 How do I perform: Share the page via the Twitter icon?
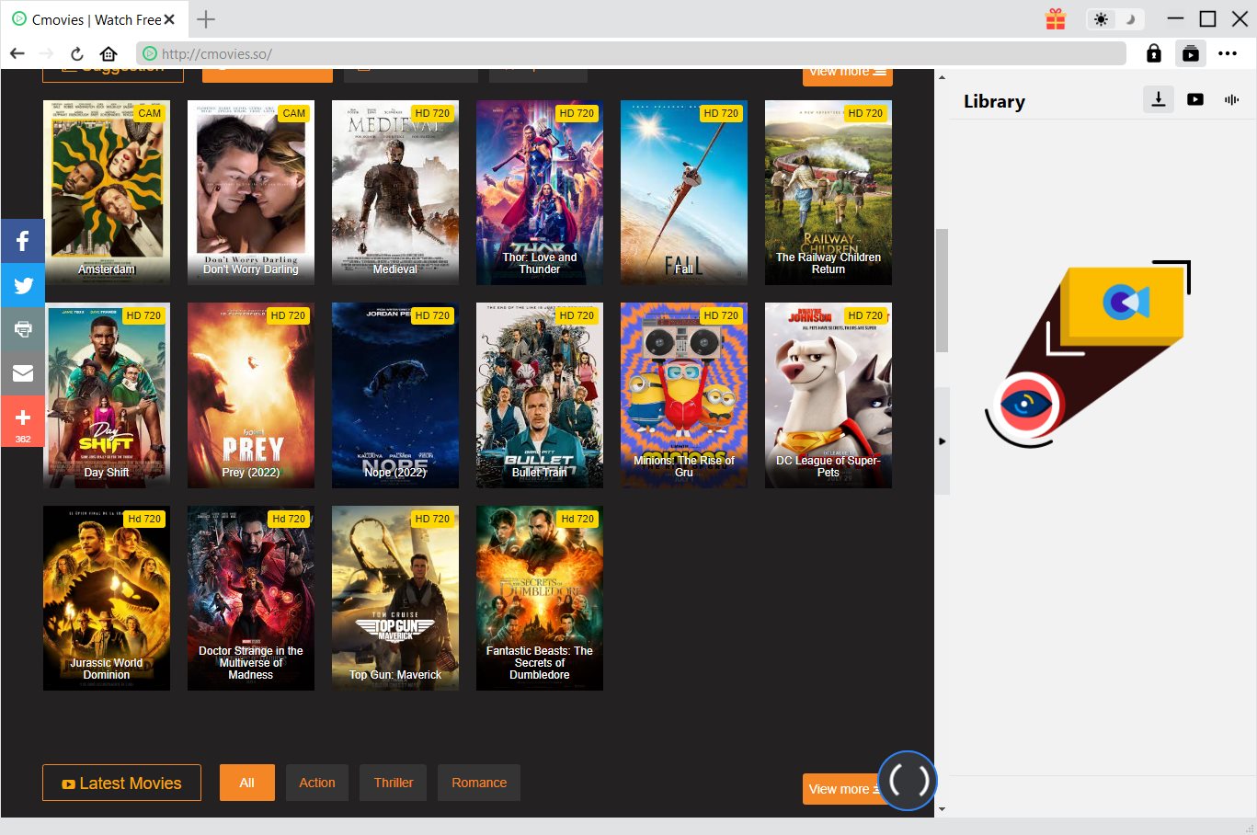[22, 285]
